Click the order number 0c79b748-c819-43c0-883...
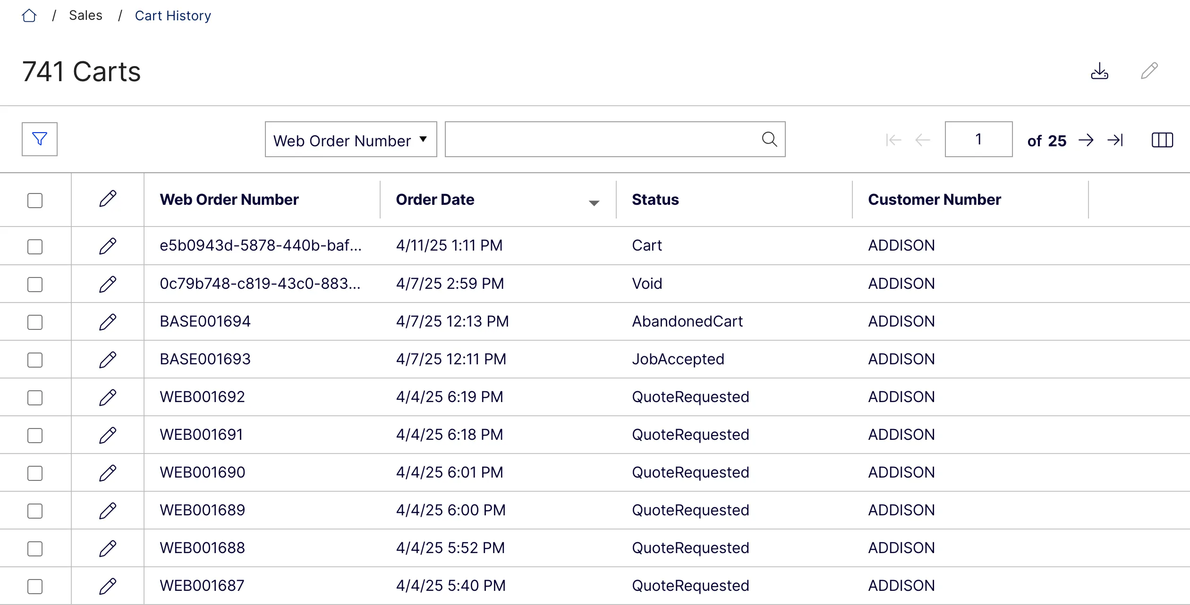This screenshot has height=605, width=1190. 260,284
